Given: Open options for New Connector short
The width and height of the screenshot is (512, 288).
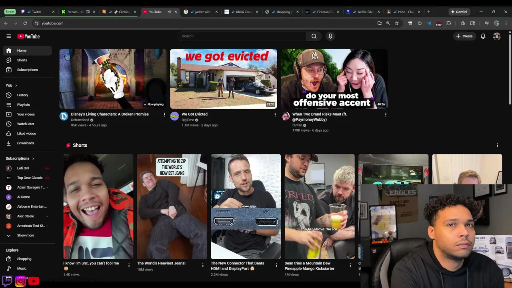Looking at the screenshot, I should (276, 265).
